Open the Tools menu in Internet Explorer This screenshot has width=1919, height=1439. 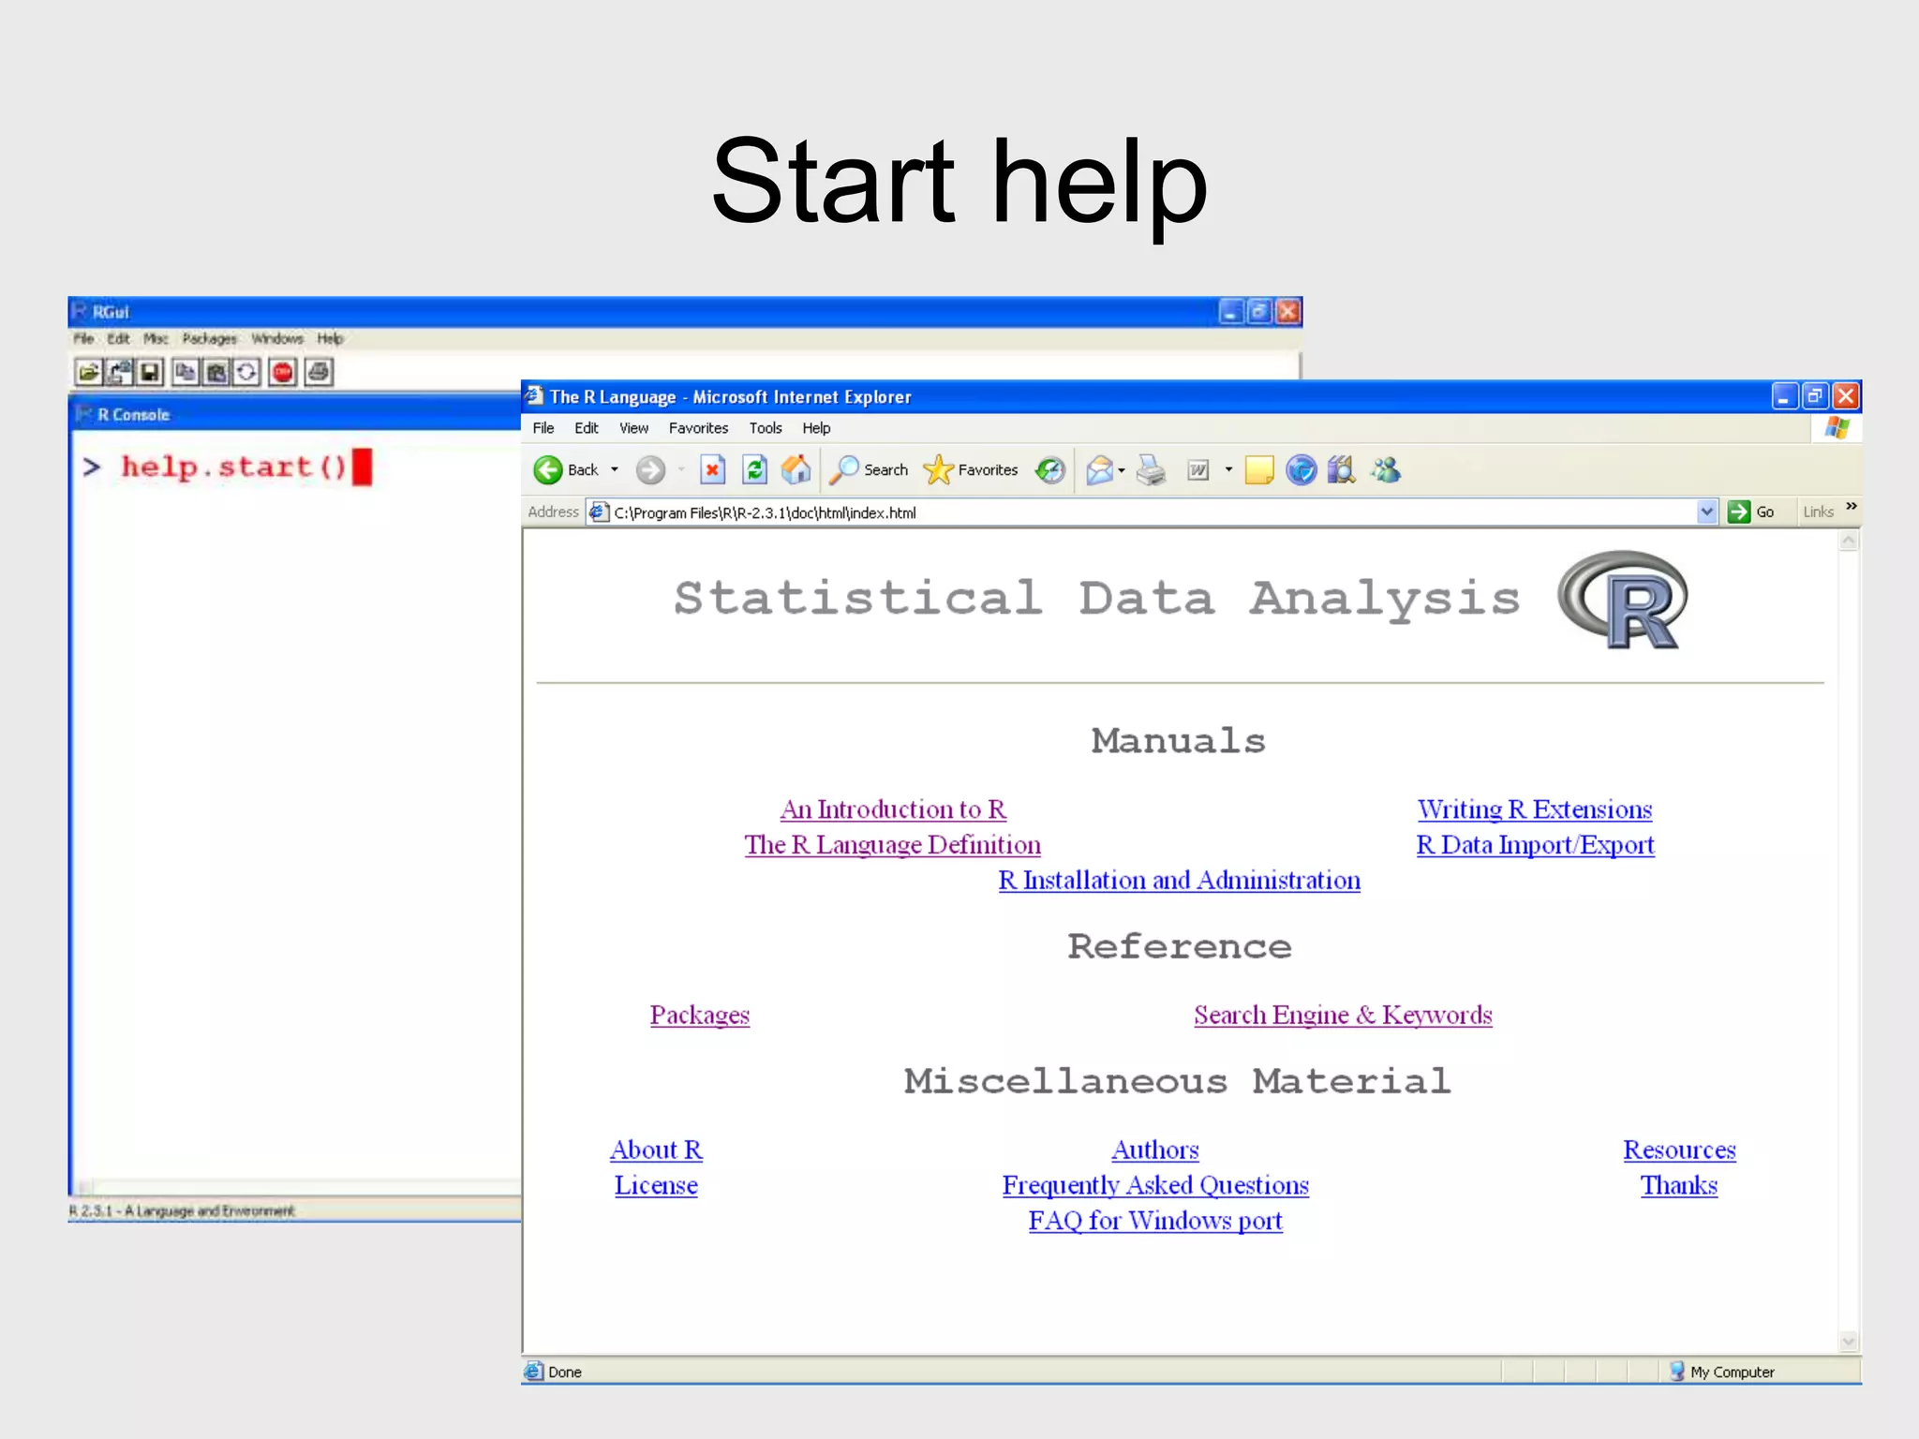pyautogui.click(x=766, y=428)
